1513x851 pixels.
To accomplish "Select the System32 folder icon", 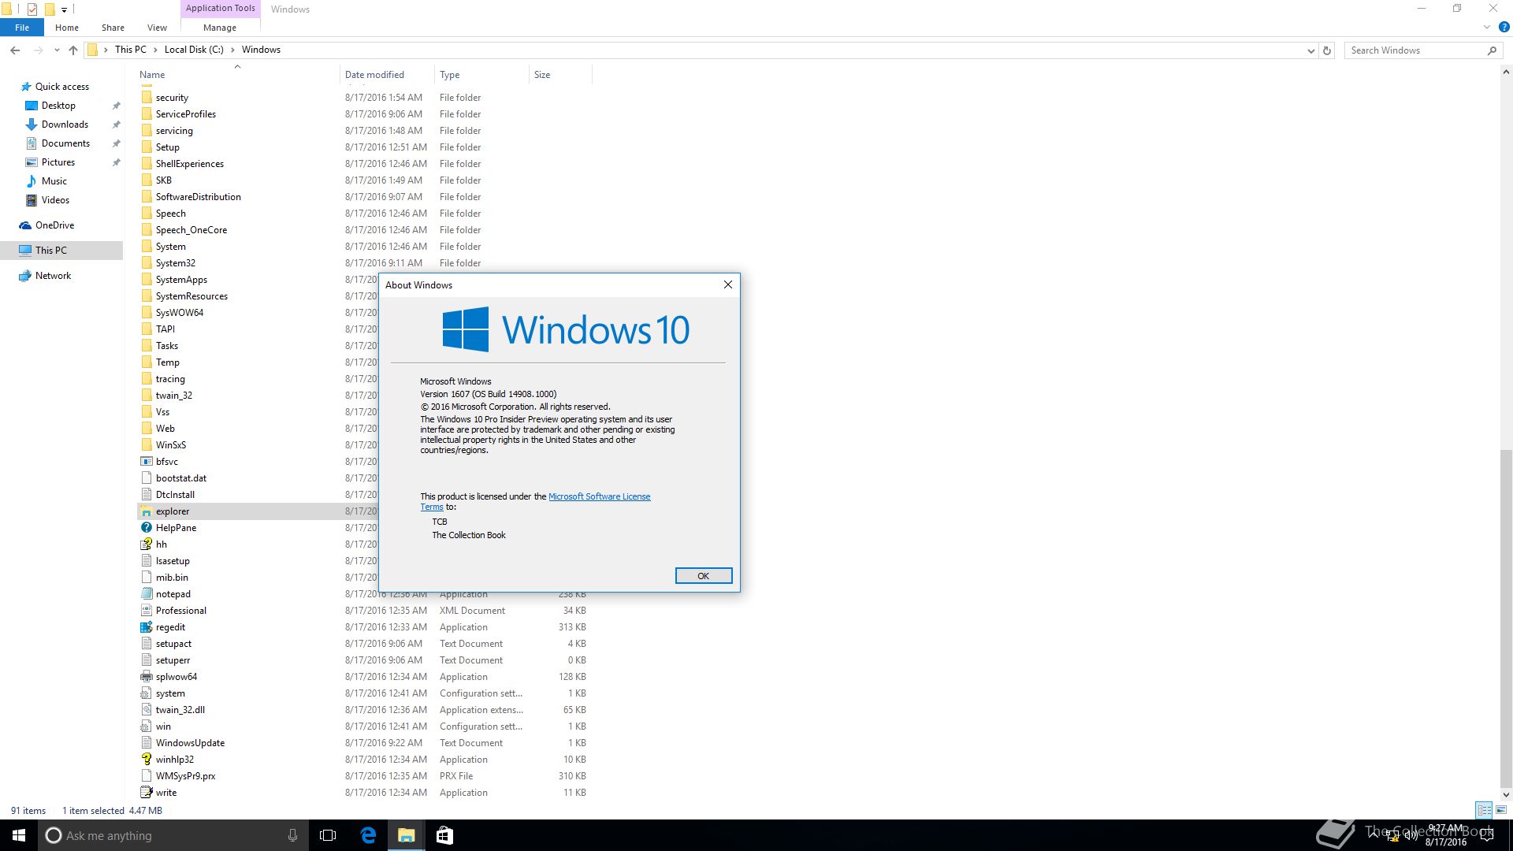I will click(147, 263).
